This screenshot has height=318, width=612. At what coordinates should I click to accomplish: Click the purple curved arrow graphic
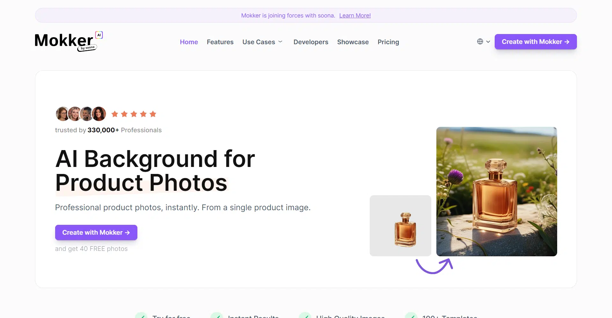click(434, 266)
